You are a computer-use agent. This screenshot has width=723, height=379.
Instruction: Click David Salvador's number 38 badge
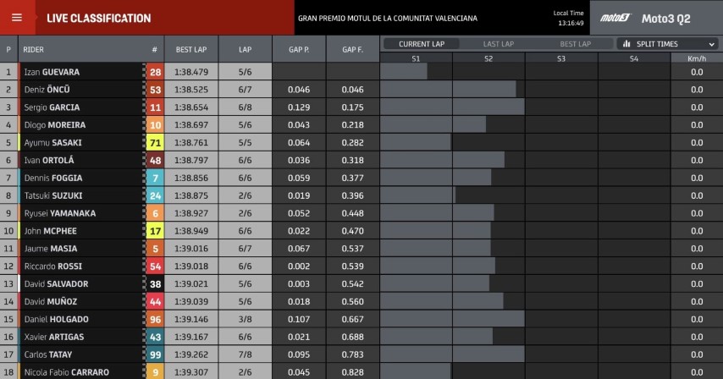(x=155, y=284)
